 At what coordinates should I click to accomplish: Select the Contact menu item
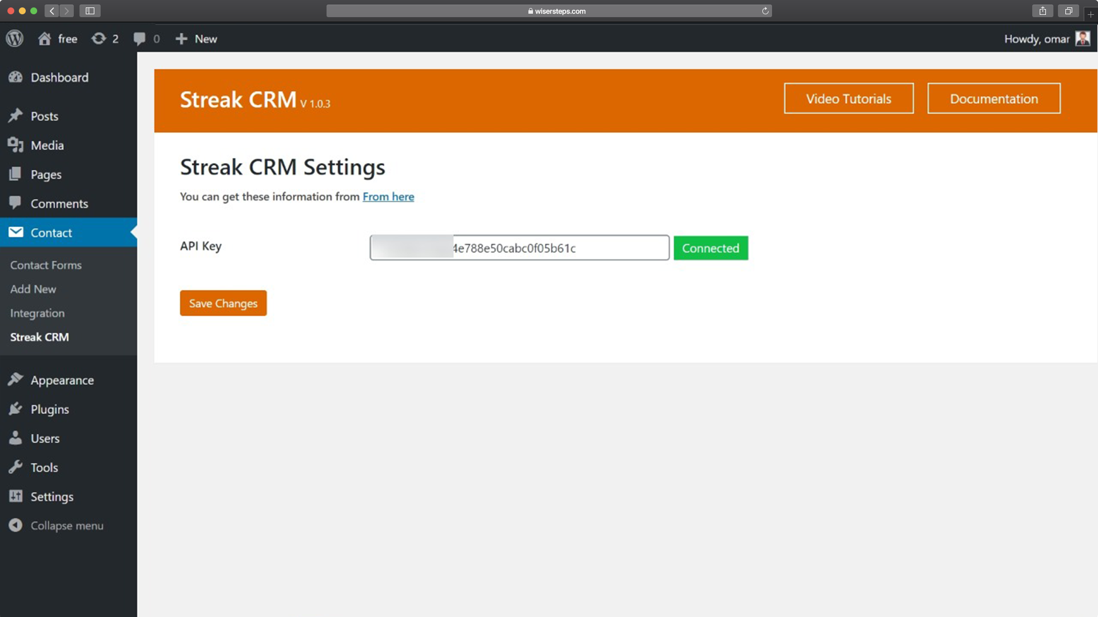[x=69, y=233]
